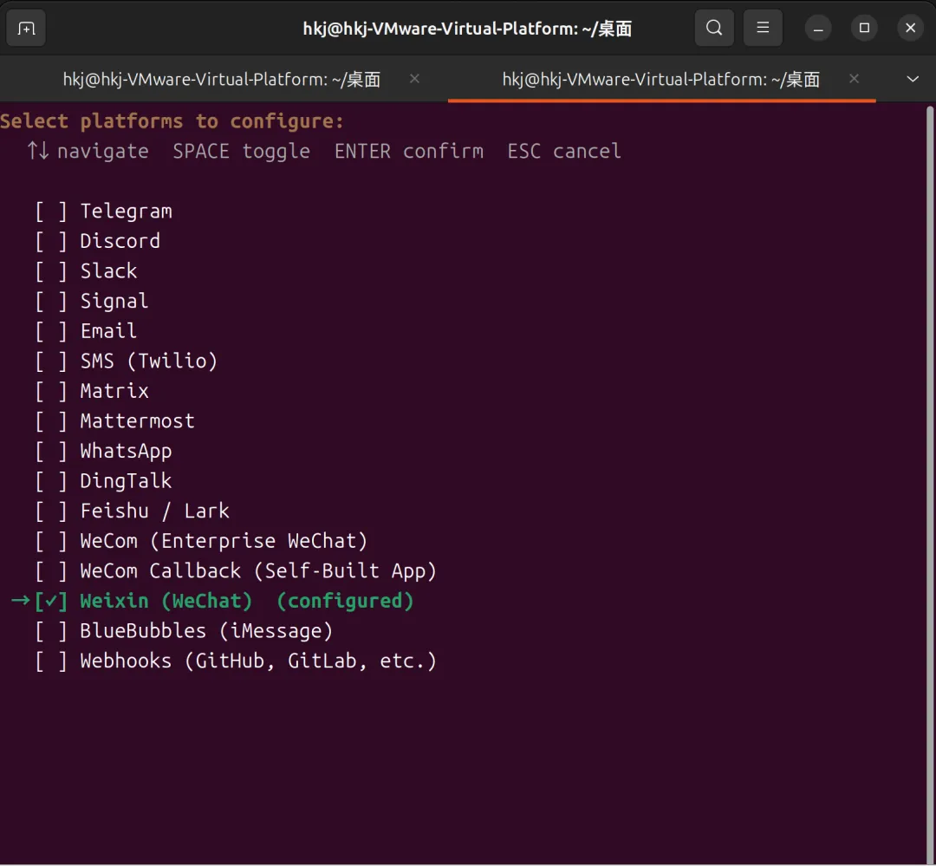Click the Telegram label text

click(x=126, y=212)
